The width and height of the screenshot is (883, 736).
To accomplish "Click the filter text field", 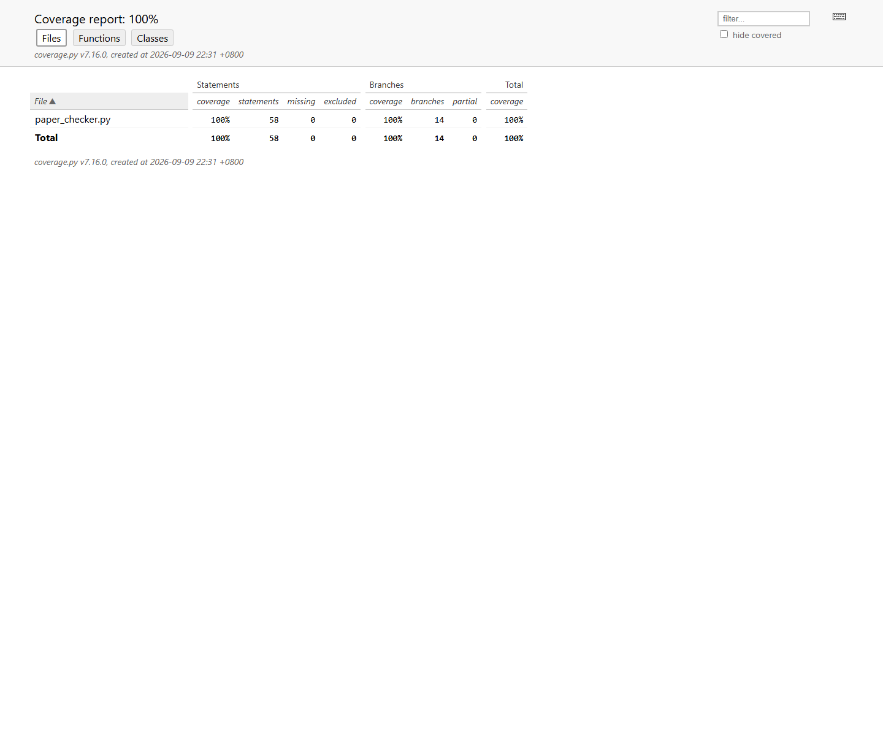I will [x=763, y=18].
